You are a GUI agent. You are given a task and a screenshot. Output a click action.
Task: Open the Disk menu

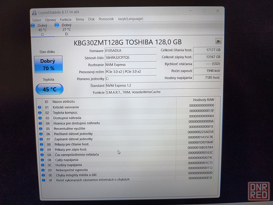pyautogui.click(x=91, y=19)
